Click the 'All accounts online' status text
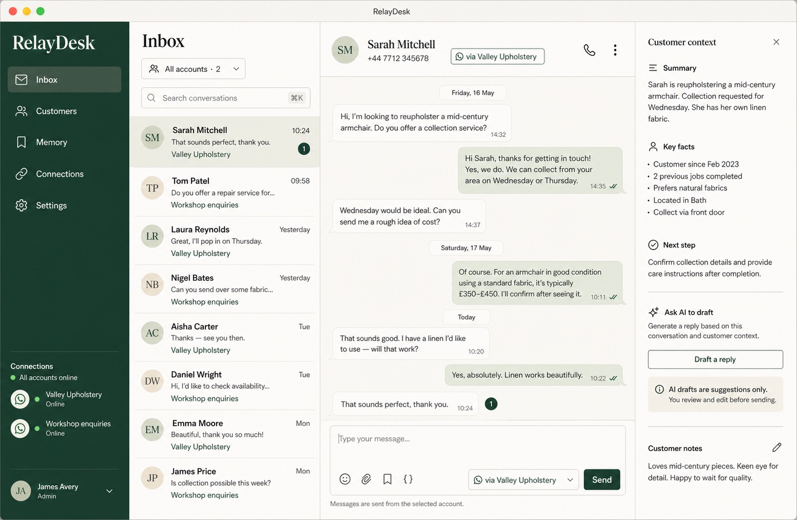 (48, 377)
